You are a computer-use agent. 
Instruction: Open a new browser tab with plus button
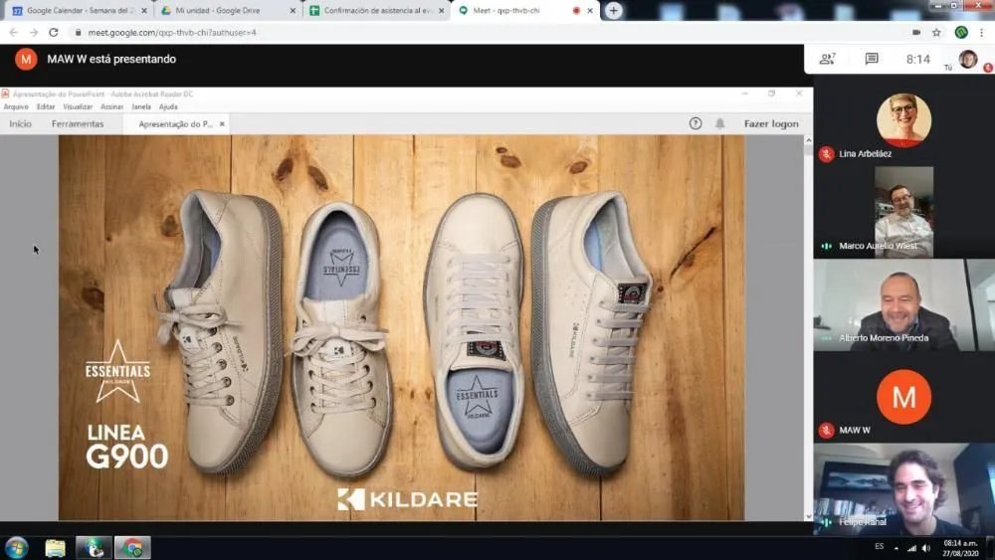click(613, 10)
